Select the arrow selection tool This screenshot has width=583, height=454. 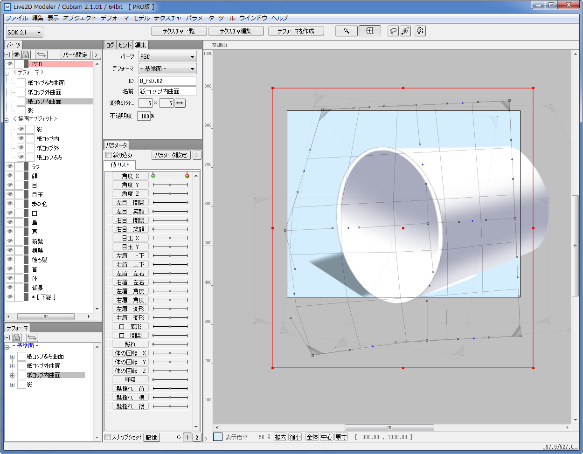point(347,31)
